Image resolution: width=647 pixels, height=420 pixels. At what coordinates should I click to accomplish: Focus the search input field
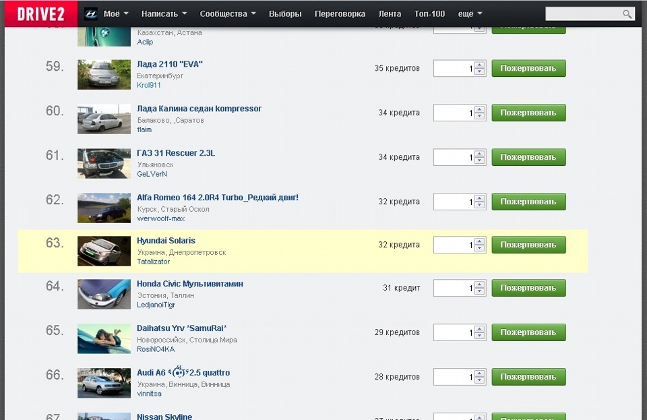click(584, 14)
